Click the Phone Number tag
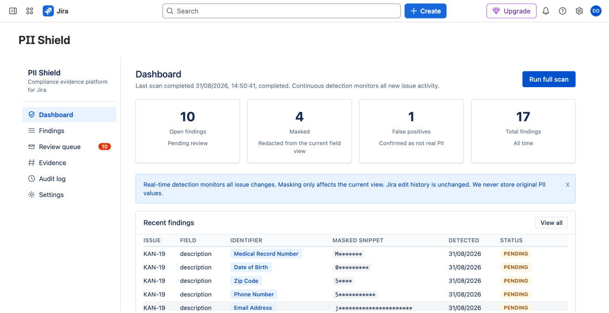609x313 pixels. point(254,294)
